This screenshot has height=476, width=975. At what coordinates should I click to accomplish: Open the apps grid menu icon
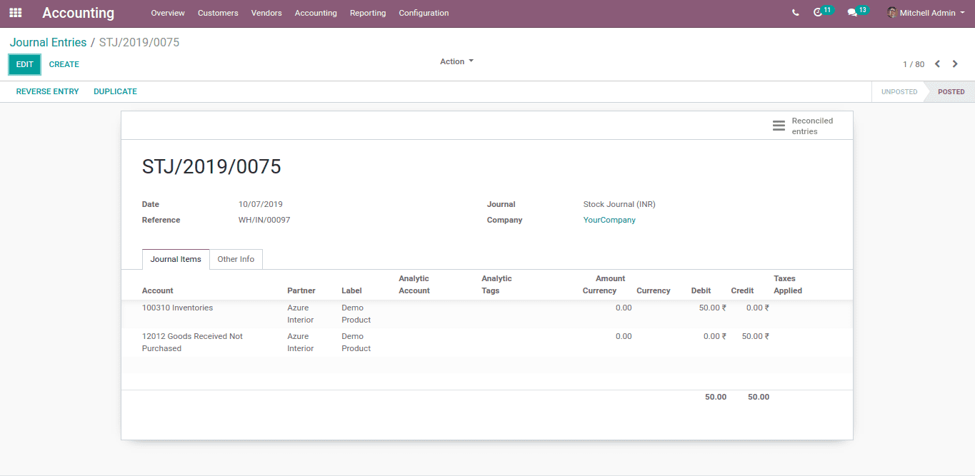tap(15, 13)
